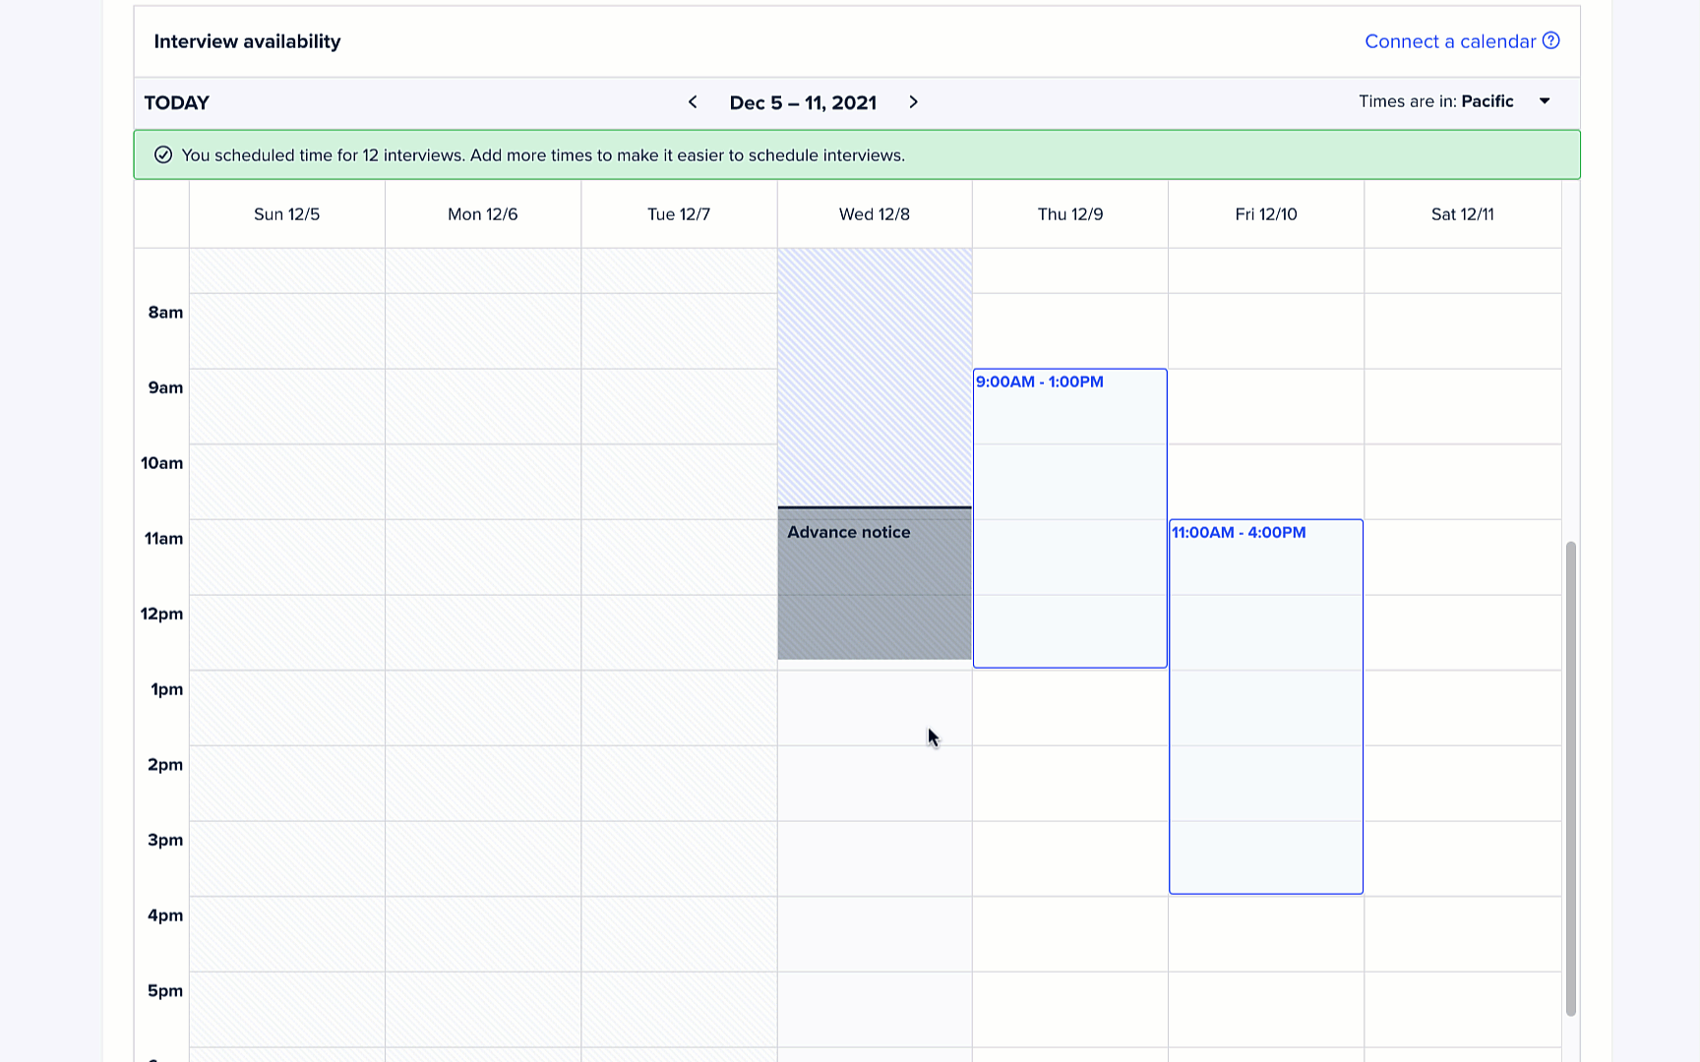
Task: Open the timezone dropdown arrow
Action: [1545, 101]
